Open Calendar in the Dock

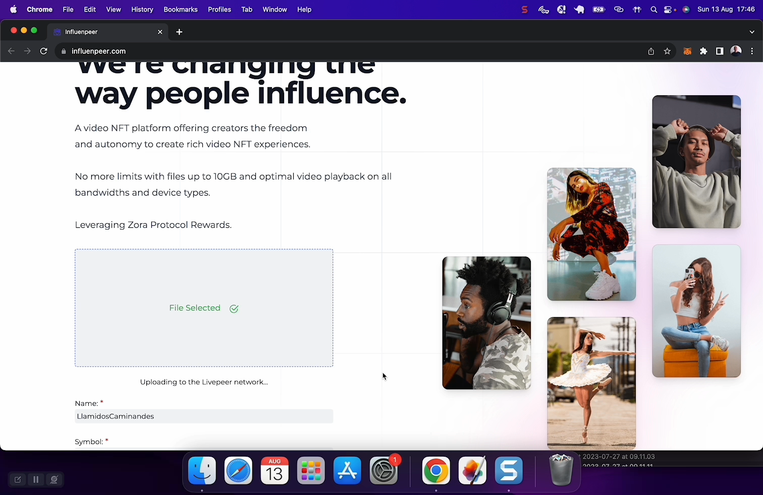[275, 470]
